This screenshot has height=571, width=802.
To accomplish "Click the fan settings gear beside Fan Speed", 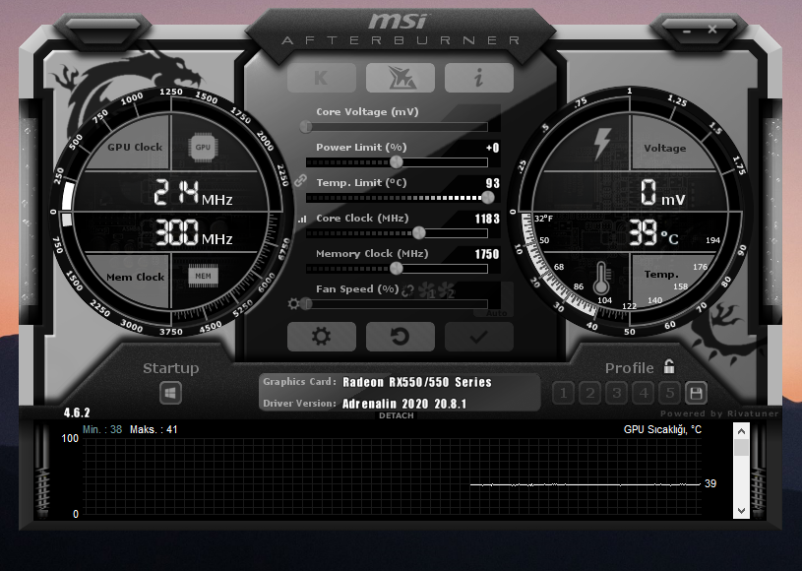I will [x=293, y=304].
